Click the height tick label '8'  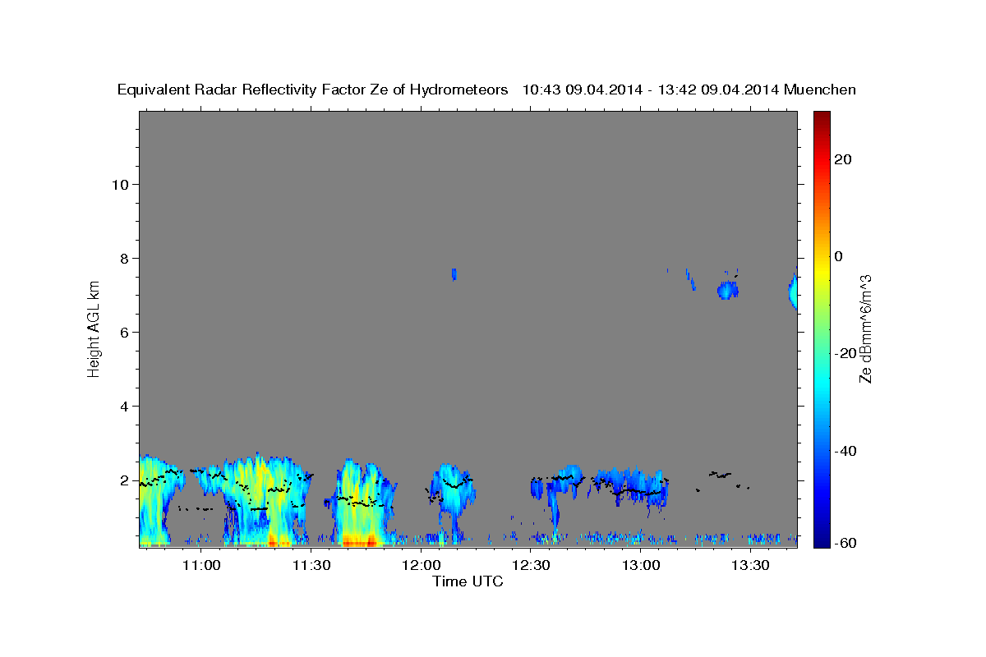tap(124, 258)
